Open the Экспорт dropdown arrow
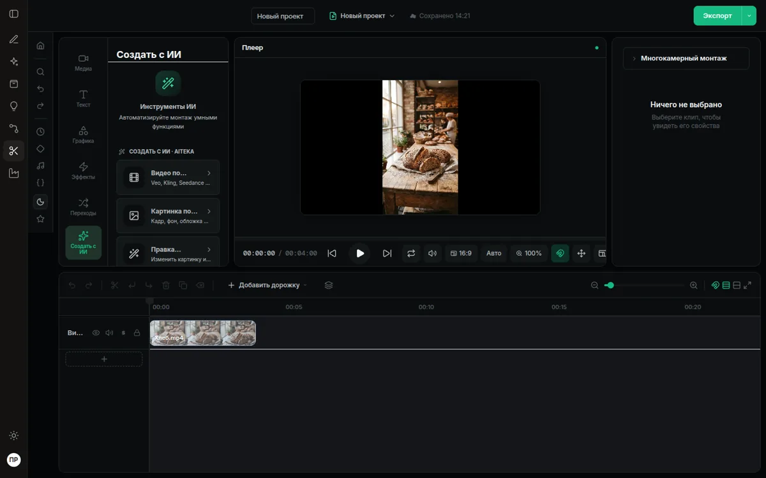766x478 pixels. click(x=749, y=16)
